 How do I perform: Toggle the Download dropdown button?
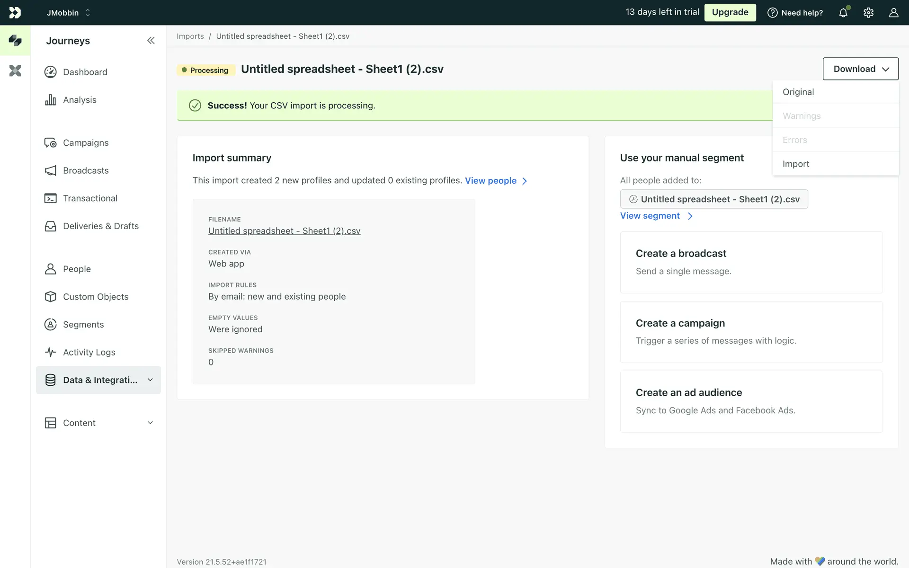pos(860,69)
